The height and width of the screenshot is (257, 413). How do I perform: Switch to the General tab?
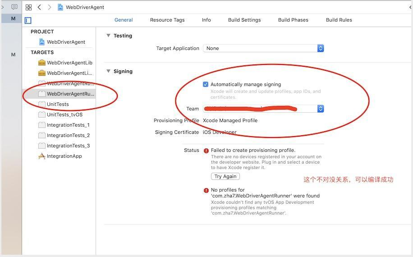[124, 20]
